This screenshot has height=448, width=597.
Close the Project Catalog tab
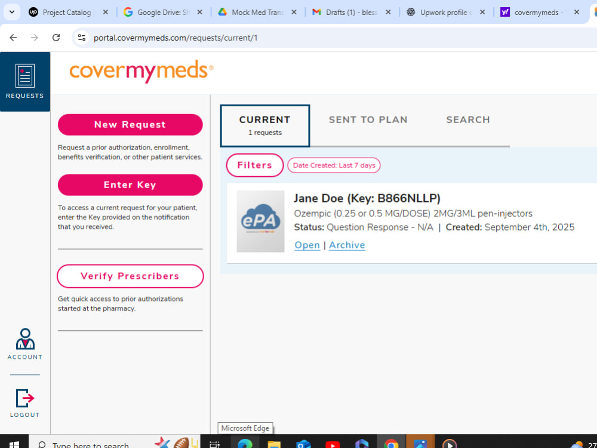[106, 12]
